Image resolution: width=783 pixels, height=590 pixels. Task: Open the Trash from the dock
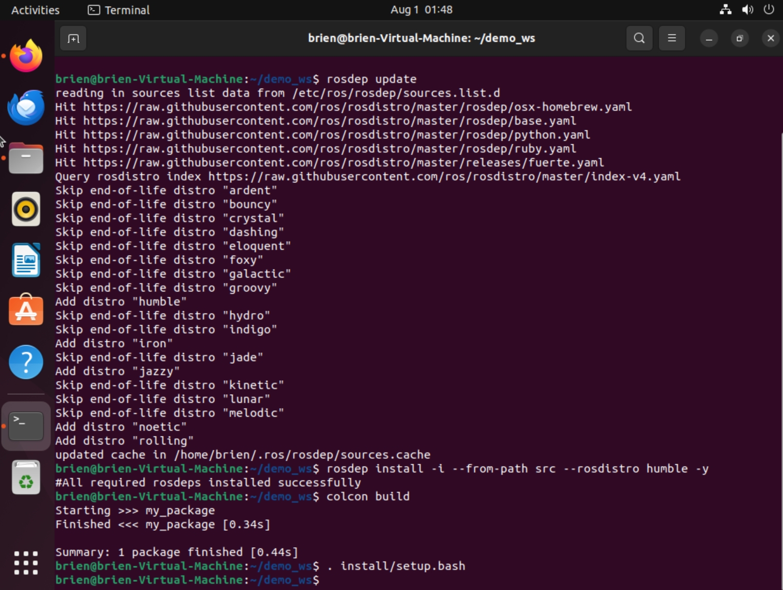click(26, 477)
